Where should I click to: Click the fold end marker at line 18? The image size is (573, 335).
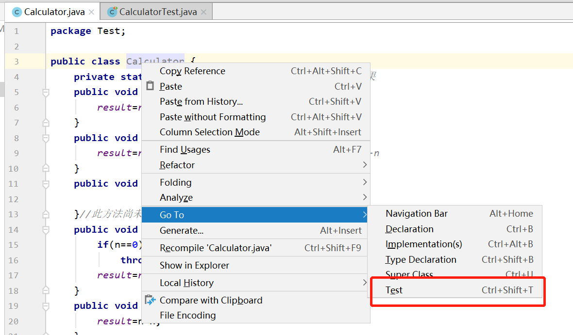click(46, 290)
